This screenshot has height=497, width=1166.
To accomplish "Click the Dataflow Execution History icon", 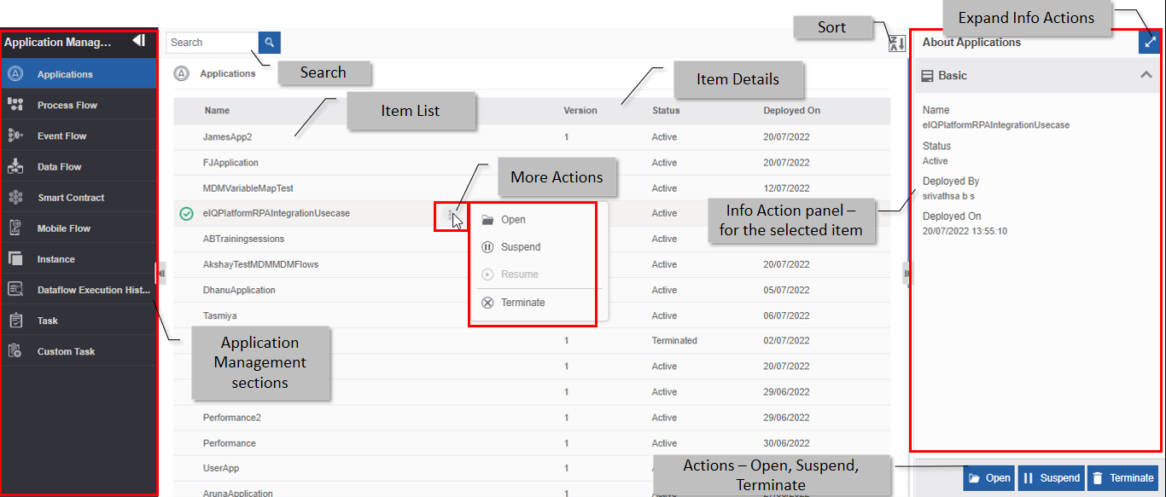I will point(15,289).
